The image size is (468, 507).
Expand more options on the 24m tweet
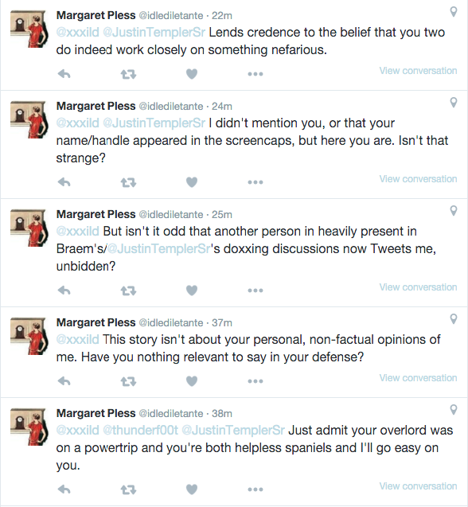click(255, 182)
